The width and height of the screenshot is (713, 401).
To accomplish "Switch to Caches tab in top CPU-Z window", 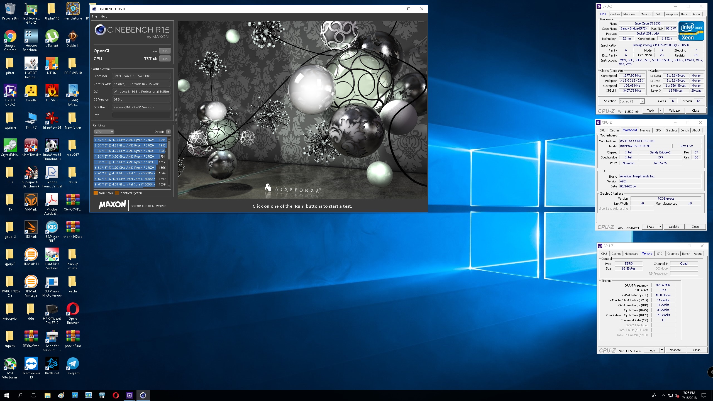I will pyautogui.click(x=615, y=14).
